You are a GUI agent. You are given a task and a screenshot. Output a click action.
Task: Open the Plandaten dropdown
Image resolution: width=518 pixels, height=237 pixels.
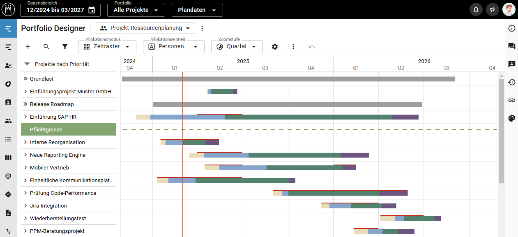(x=197, y=10)
